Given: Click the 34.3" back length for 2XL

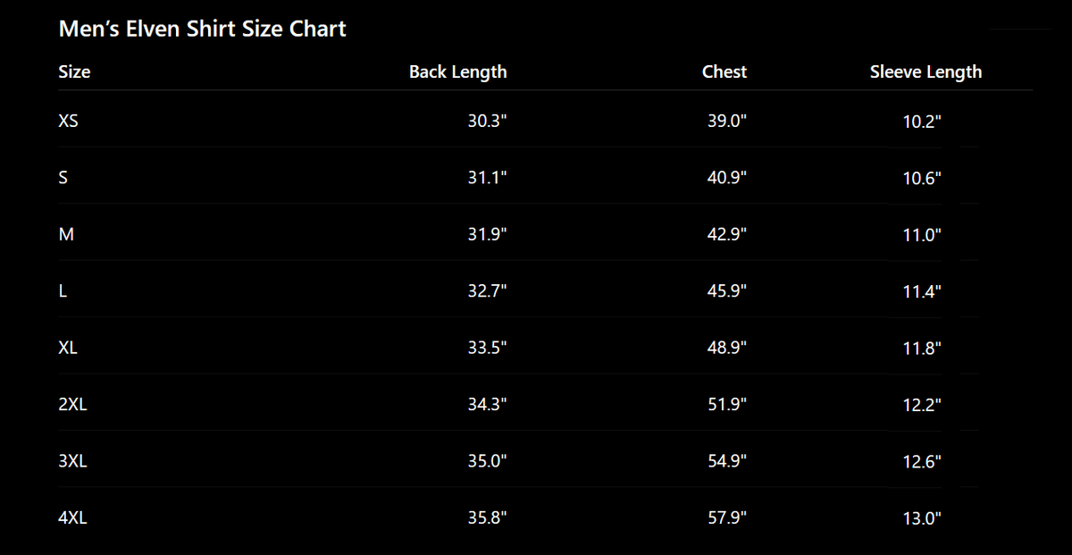Looking at the screenshot, I should 488,404.
